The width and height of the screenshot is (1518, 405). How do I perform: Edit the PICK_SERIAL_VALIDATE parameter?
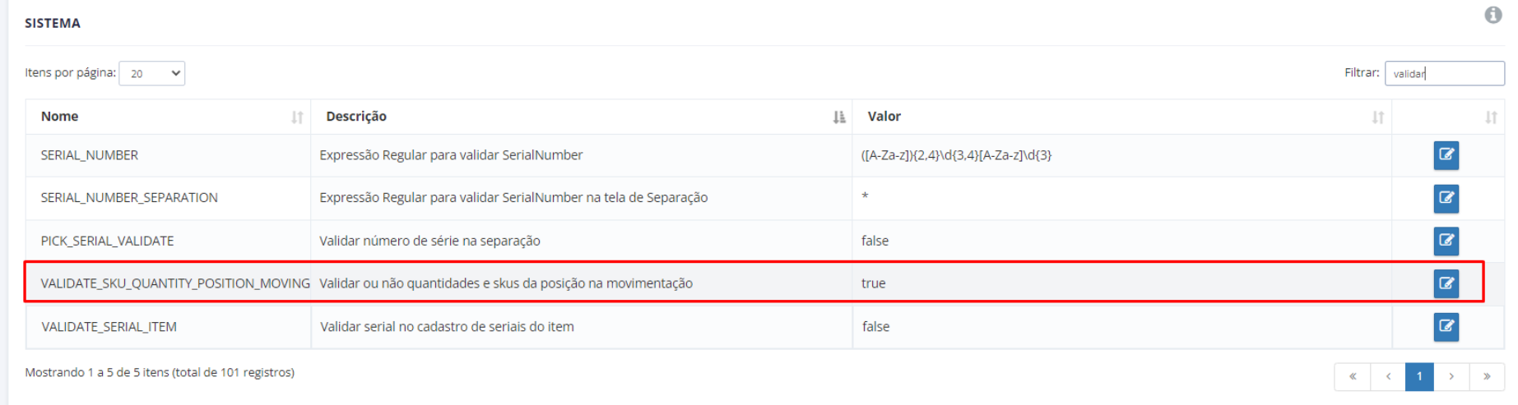1446,241
